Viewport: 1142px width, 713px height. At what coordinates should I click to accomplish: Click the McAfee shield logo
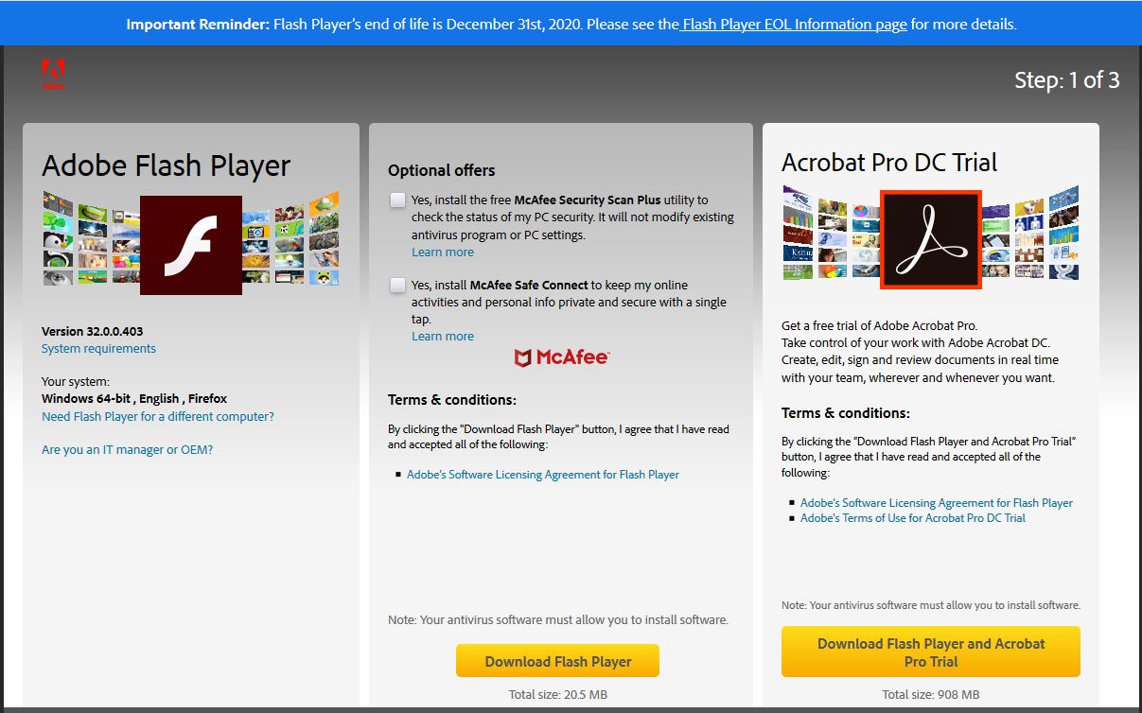tap(522, 357)
